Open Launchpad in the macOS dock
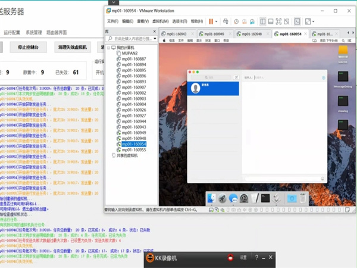Image resolution: width=357 pixels, height=268 pixels. coord(222,198)
